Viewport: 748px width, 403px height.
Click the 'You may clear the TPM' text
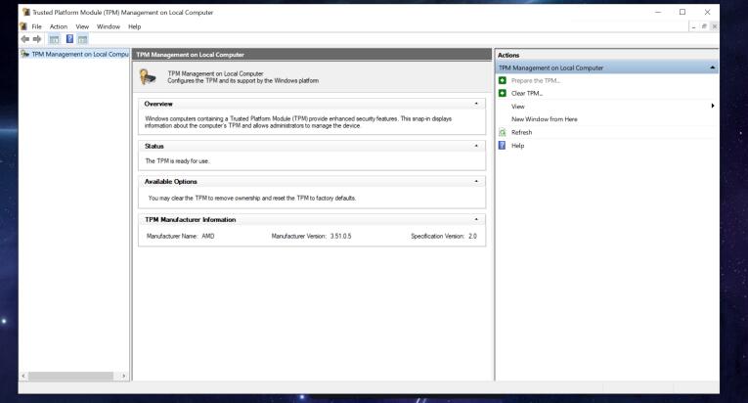click(x=252, y=198)
